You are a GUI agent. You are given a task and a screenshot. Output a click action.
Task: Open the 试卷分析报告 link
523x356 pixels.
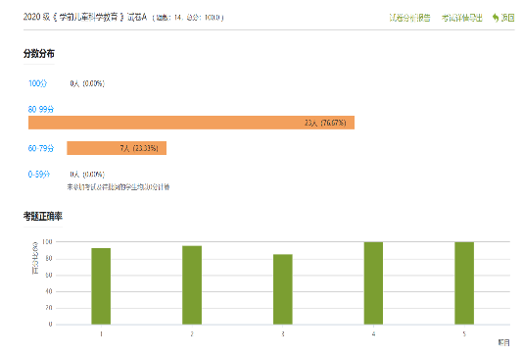click(409, 18)
